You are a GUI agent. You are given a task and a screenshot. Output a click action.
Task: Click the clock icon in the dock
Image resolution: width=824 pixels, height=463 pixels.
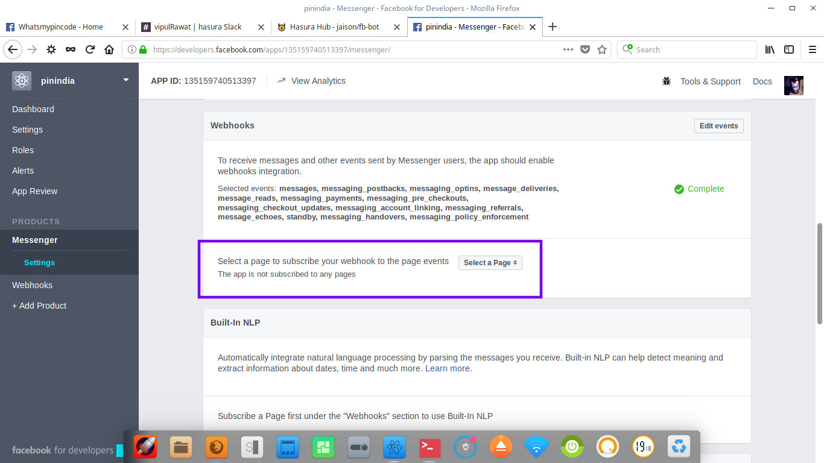coord(643,447)
